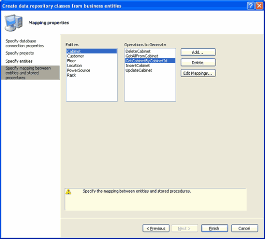The image size is (265, 239).
Task: Click the Add... button
Action: pyautogui.click(x=198, y=52)
